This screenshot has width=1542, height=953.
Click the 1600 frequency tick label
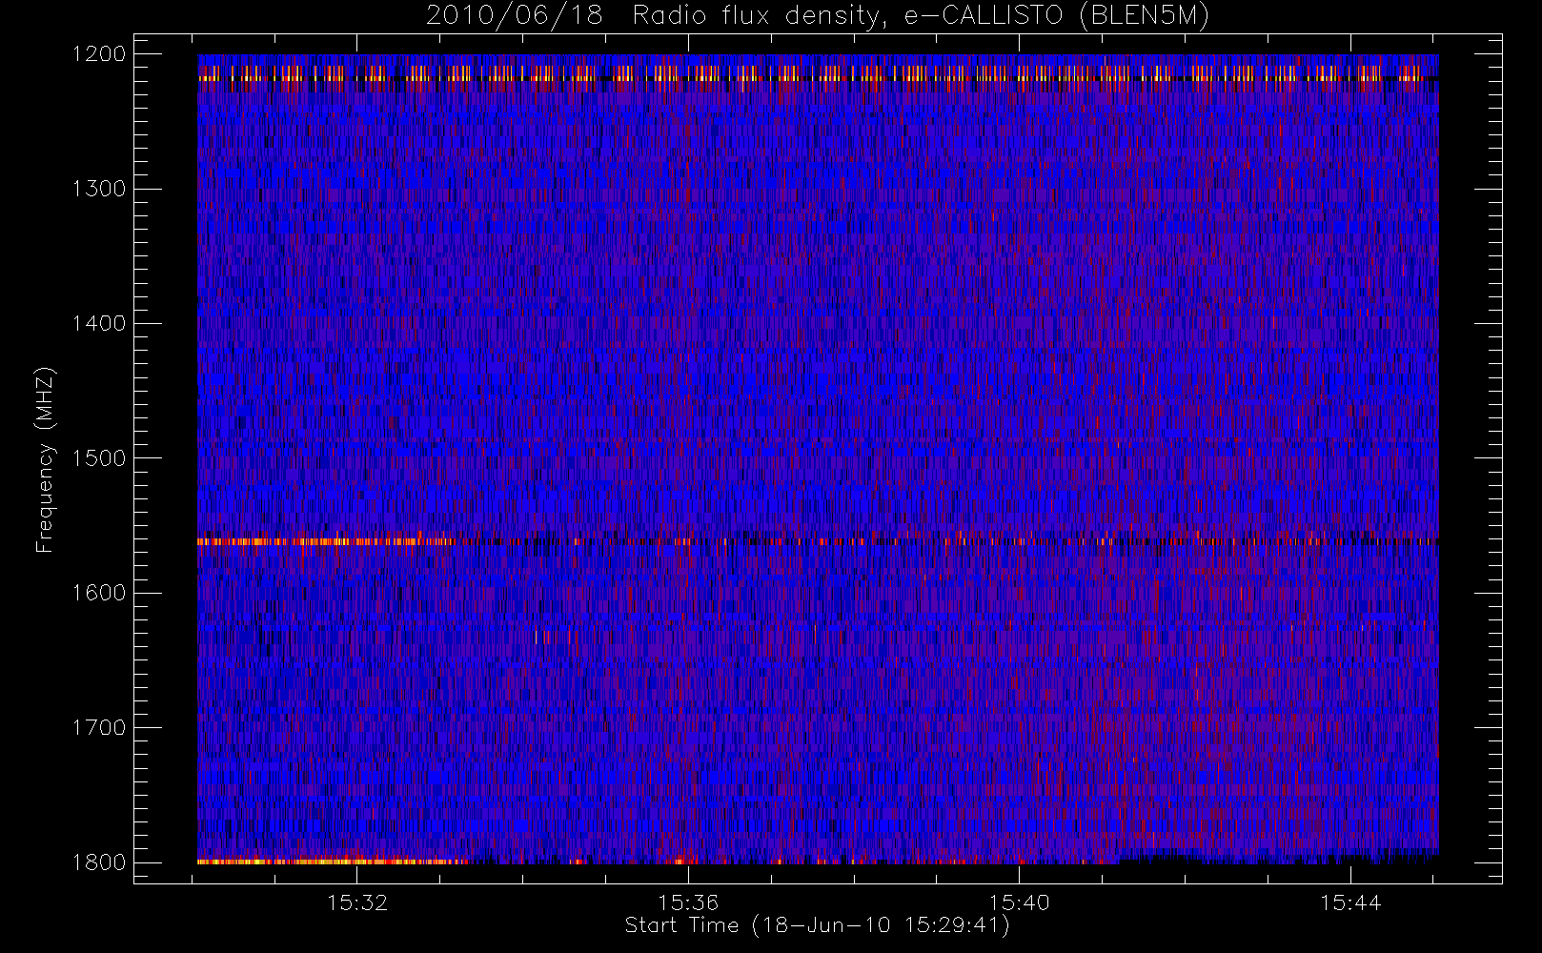coord(99,593)
